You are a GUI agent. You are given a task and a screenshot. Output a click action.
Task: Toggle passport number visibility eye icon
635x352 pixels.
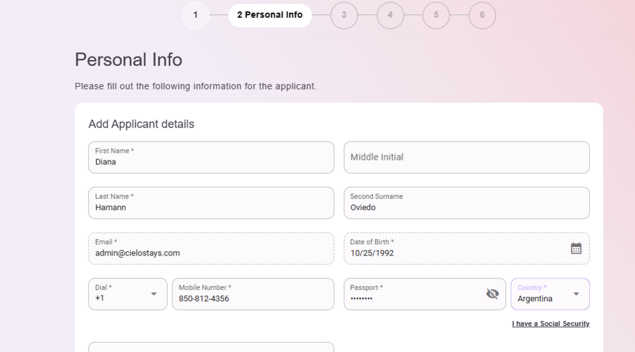[x=492, y=294]
